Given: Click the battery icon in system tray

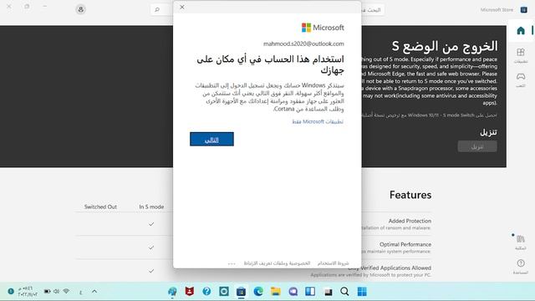Looking at the screenshot, I should point(47,291).
